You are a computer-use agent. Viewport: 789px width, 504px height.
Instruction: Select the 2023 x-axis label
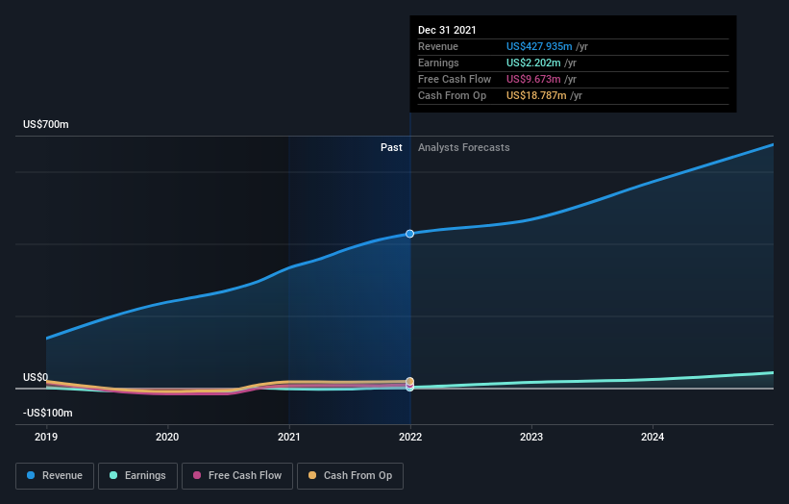click(x=531, y=437)
